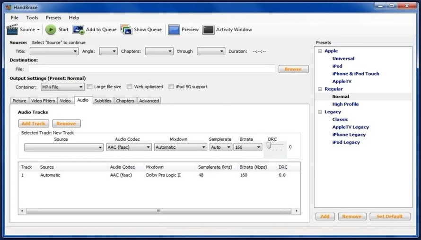Click the destination File input field
This screenshot has height=240, width=421.
coord(152,69)
